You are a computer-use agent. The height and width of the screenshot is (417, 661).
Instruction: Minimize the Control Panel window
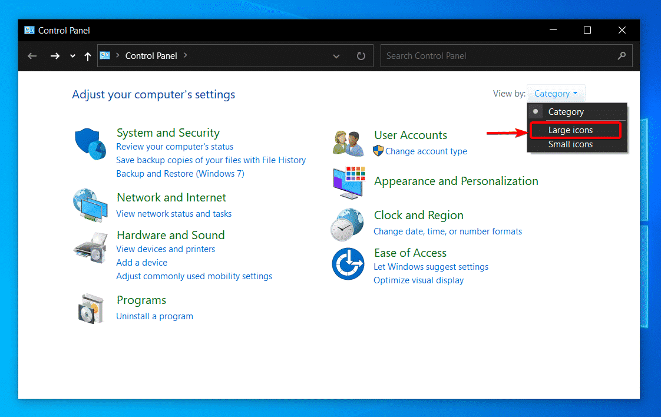[x=553, y=31]
